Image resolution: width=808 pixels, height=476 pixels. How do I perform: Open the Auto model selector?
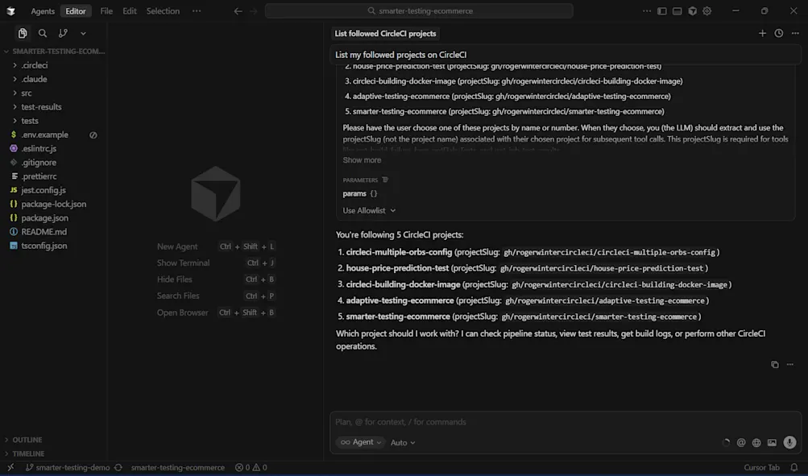tap(403, 442)
